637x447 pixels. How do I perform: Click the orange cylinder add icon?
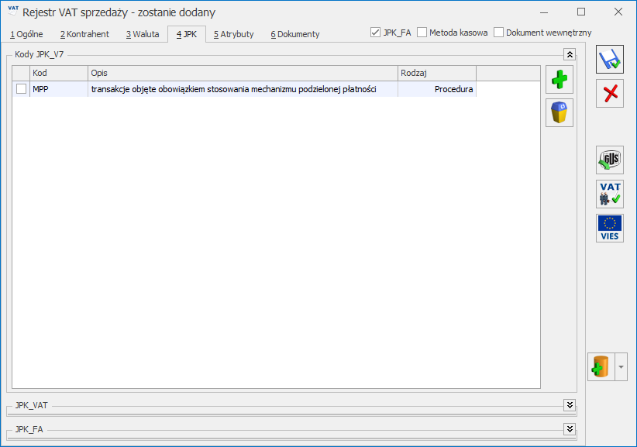pos(601,367)
